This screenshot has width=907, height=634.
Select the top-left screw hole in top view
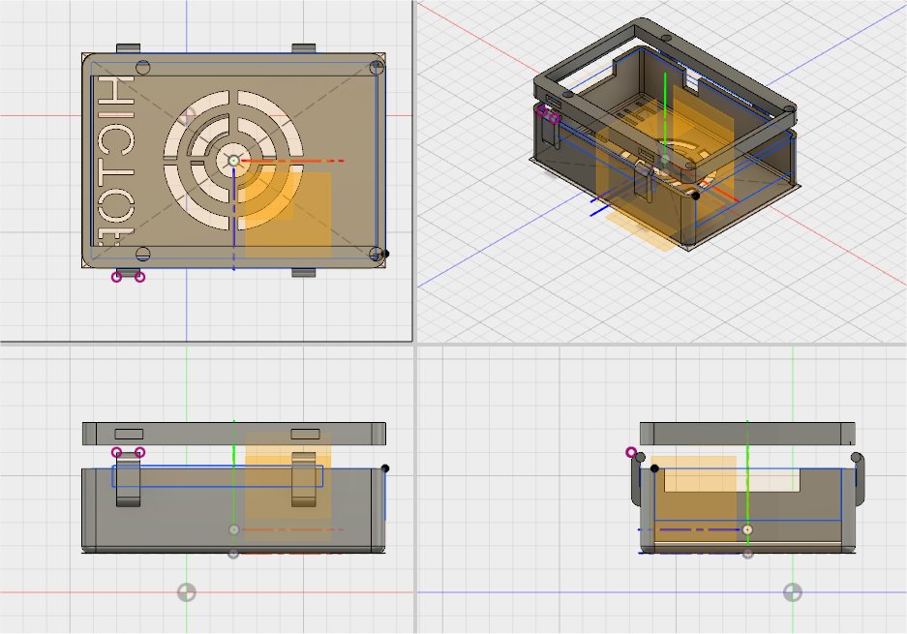143,68
